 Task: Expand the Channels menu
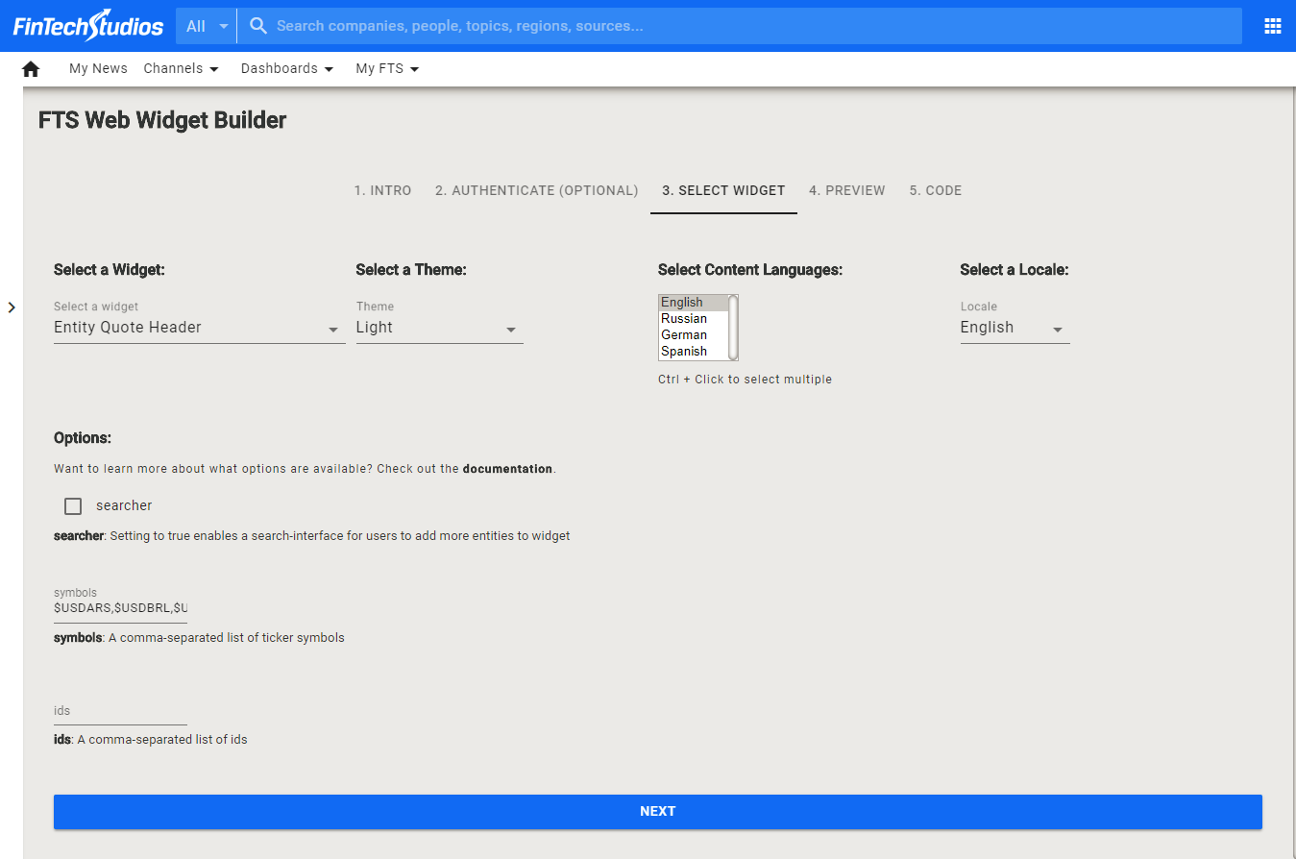pyautogui.click(x=181, y=68)
